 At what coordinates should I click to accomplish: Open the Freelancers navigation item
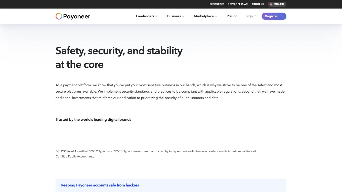[147, 16]
